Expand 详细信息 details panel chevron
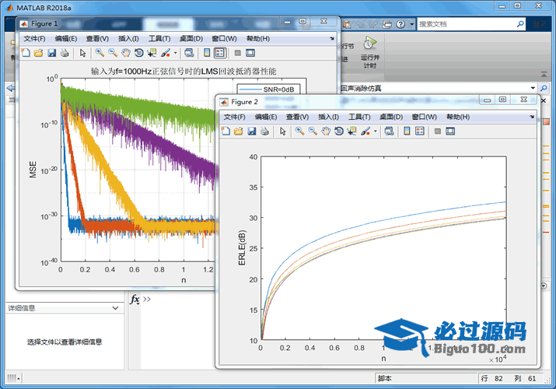Viewport: 556px width, 389px height. click(115, 308)
